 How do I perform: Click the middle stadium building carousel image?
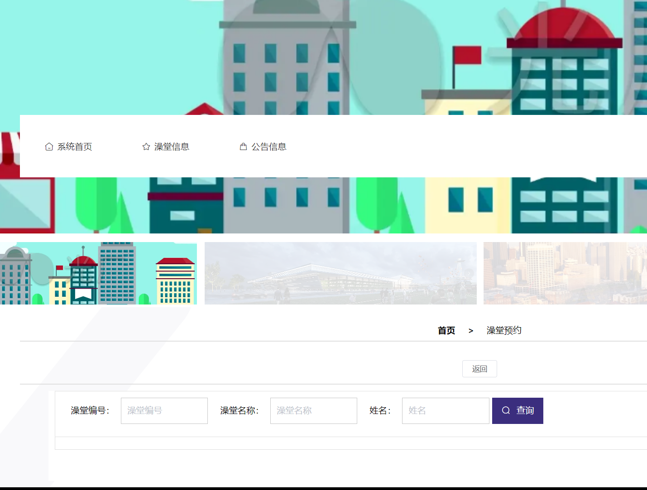340,273
